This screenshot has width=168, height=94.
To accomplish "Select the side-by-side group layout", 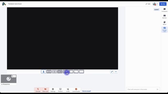I will tap(54, 72).
